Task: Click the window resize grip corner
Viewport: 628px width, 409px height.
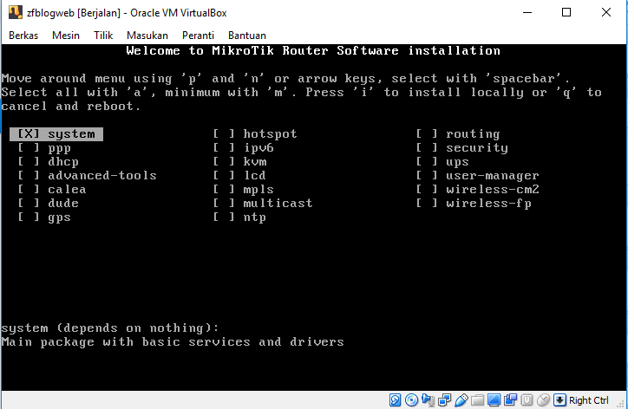Action: click(622, 404)
